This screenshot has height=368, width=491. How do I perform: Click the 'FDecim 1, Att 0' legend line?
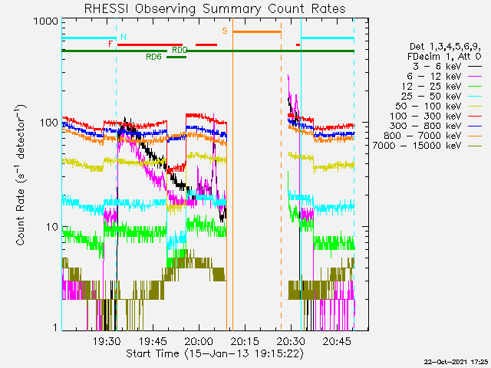coord(444,57)
